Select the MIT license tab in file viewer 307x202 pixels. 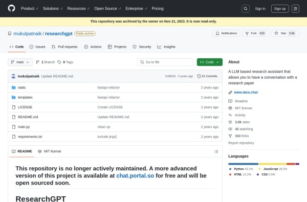pyautogui.click(x=49, y=151)
